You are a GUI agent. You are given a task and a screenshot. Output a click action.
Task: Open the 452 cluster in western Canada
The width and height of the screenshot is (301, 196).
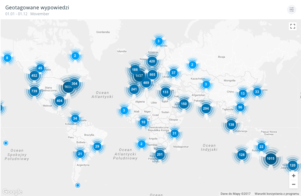point(34,75)
